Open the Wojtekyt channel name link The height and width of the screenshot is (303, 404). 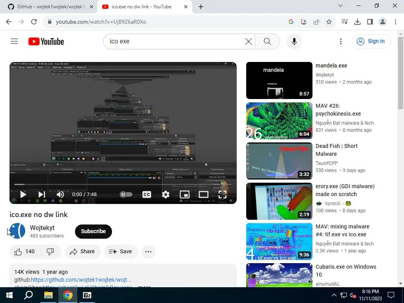point(42,228)
